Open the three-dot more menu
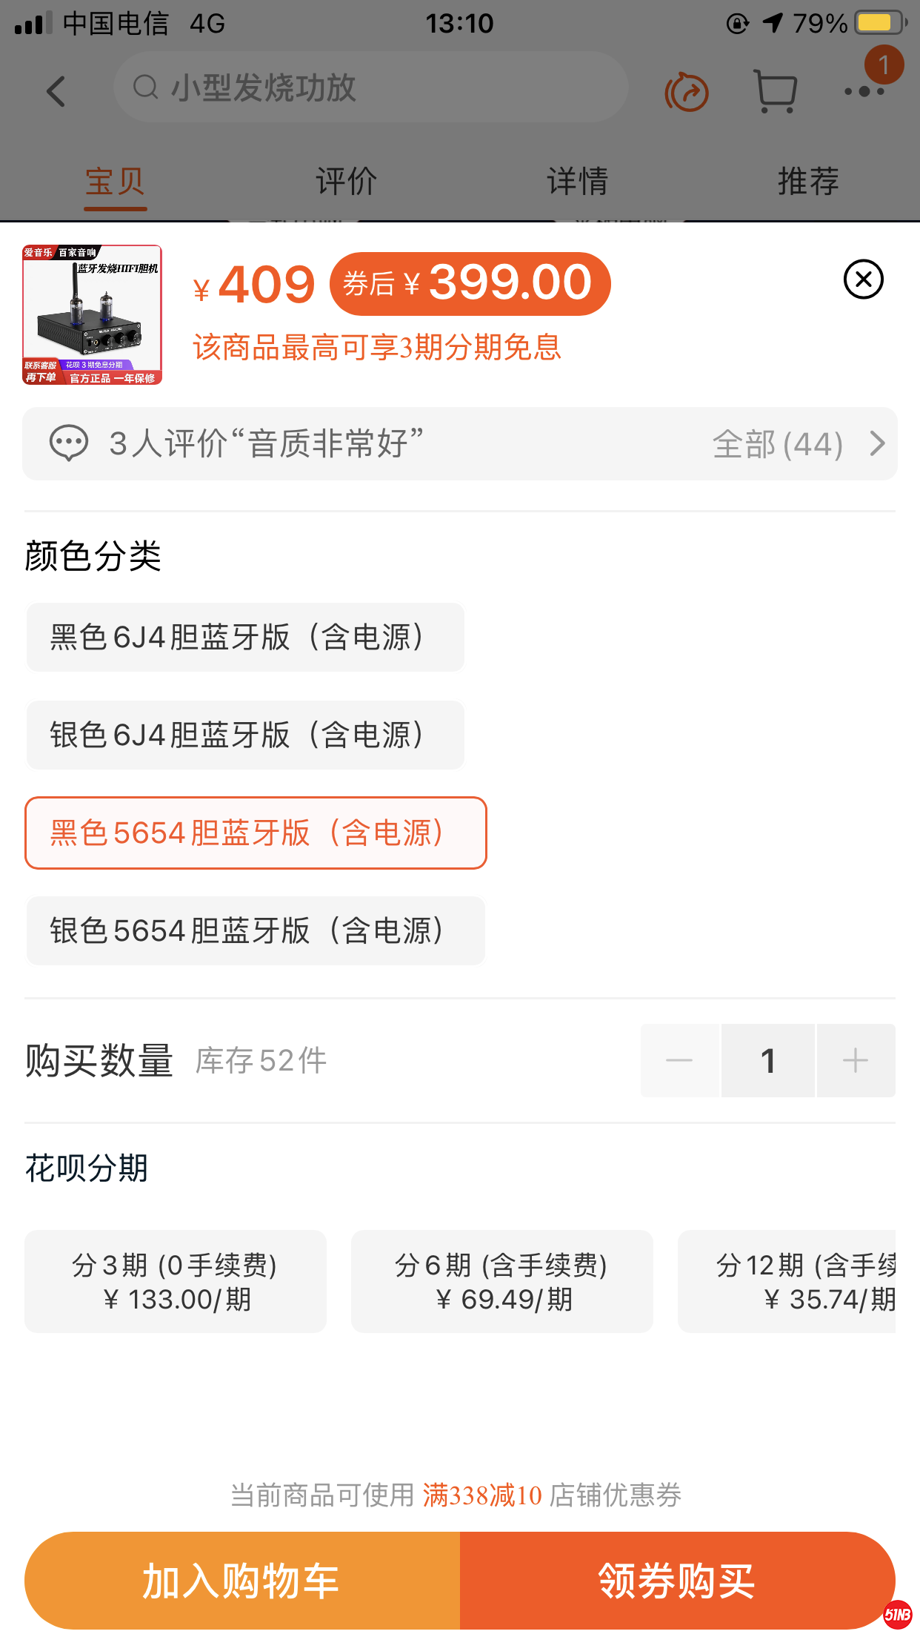The image size is (920, 1637). point(864,92)
